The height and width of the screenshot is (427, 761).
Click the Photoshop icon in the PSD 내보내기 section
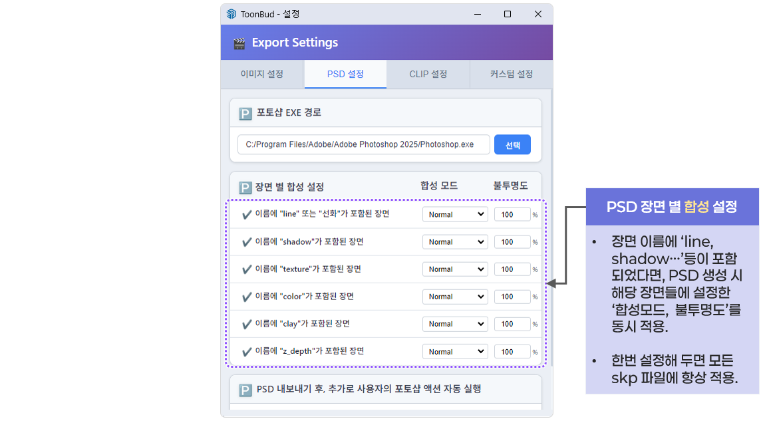(245, 389)
